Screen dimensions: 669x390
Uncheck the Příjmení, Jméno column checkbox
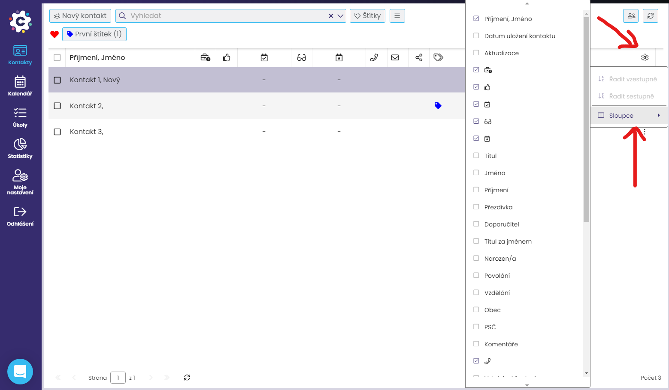pos(476,19)
